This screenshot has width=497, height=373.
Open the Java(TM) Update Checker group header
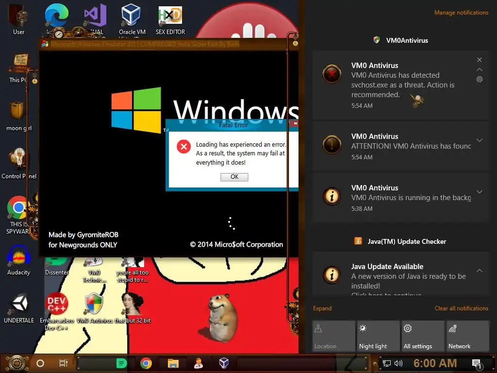[x=400, y=241]
